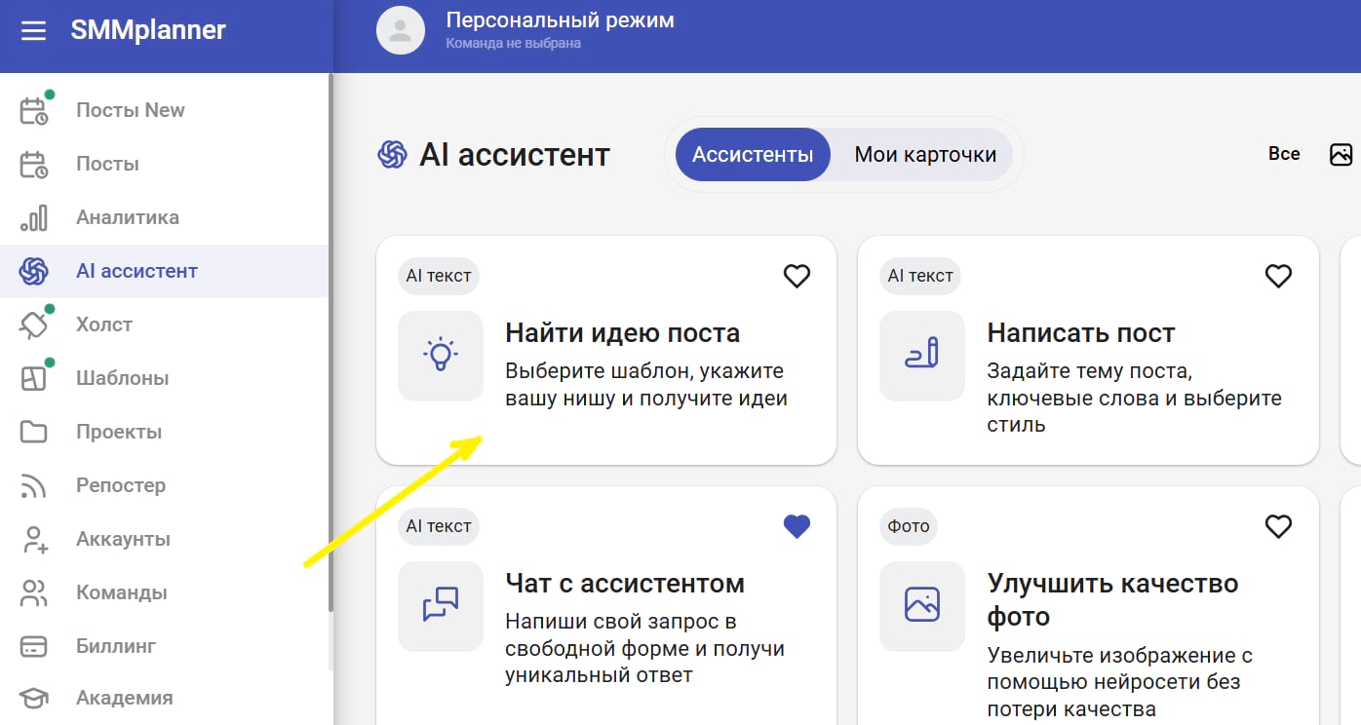The image size is (1361, 725).
Task: Click the Аккаунты add-person icon
Action: (34, 539)
